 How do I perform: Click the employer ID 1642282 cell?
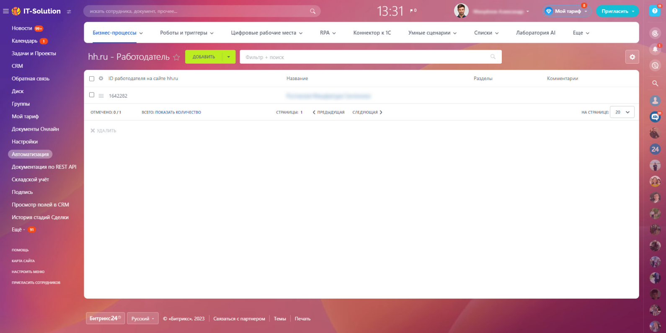pos(118,96)
